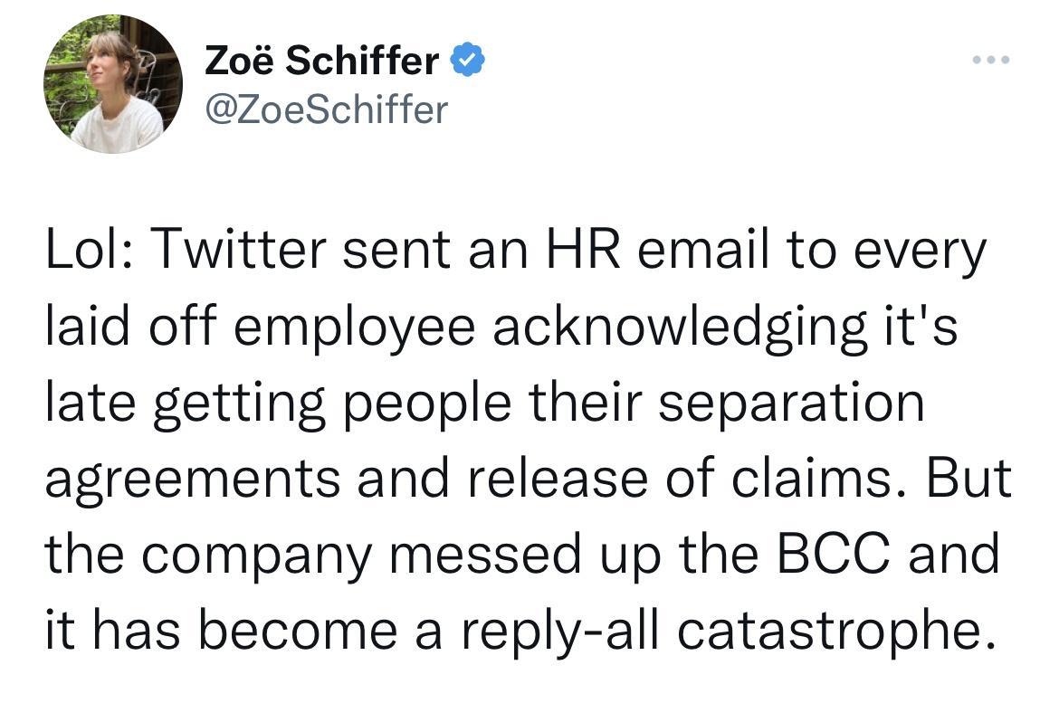The height and width of the screenshot is (722, 1059).
Task: Open the tweet's three-dot more menu
Action: point(990,61)
